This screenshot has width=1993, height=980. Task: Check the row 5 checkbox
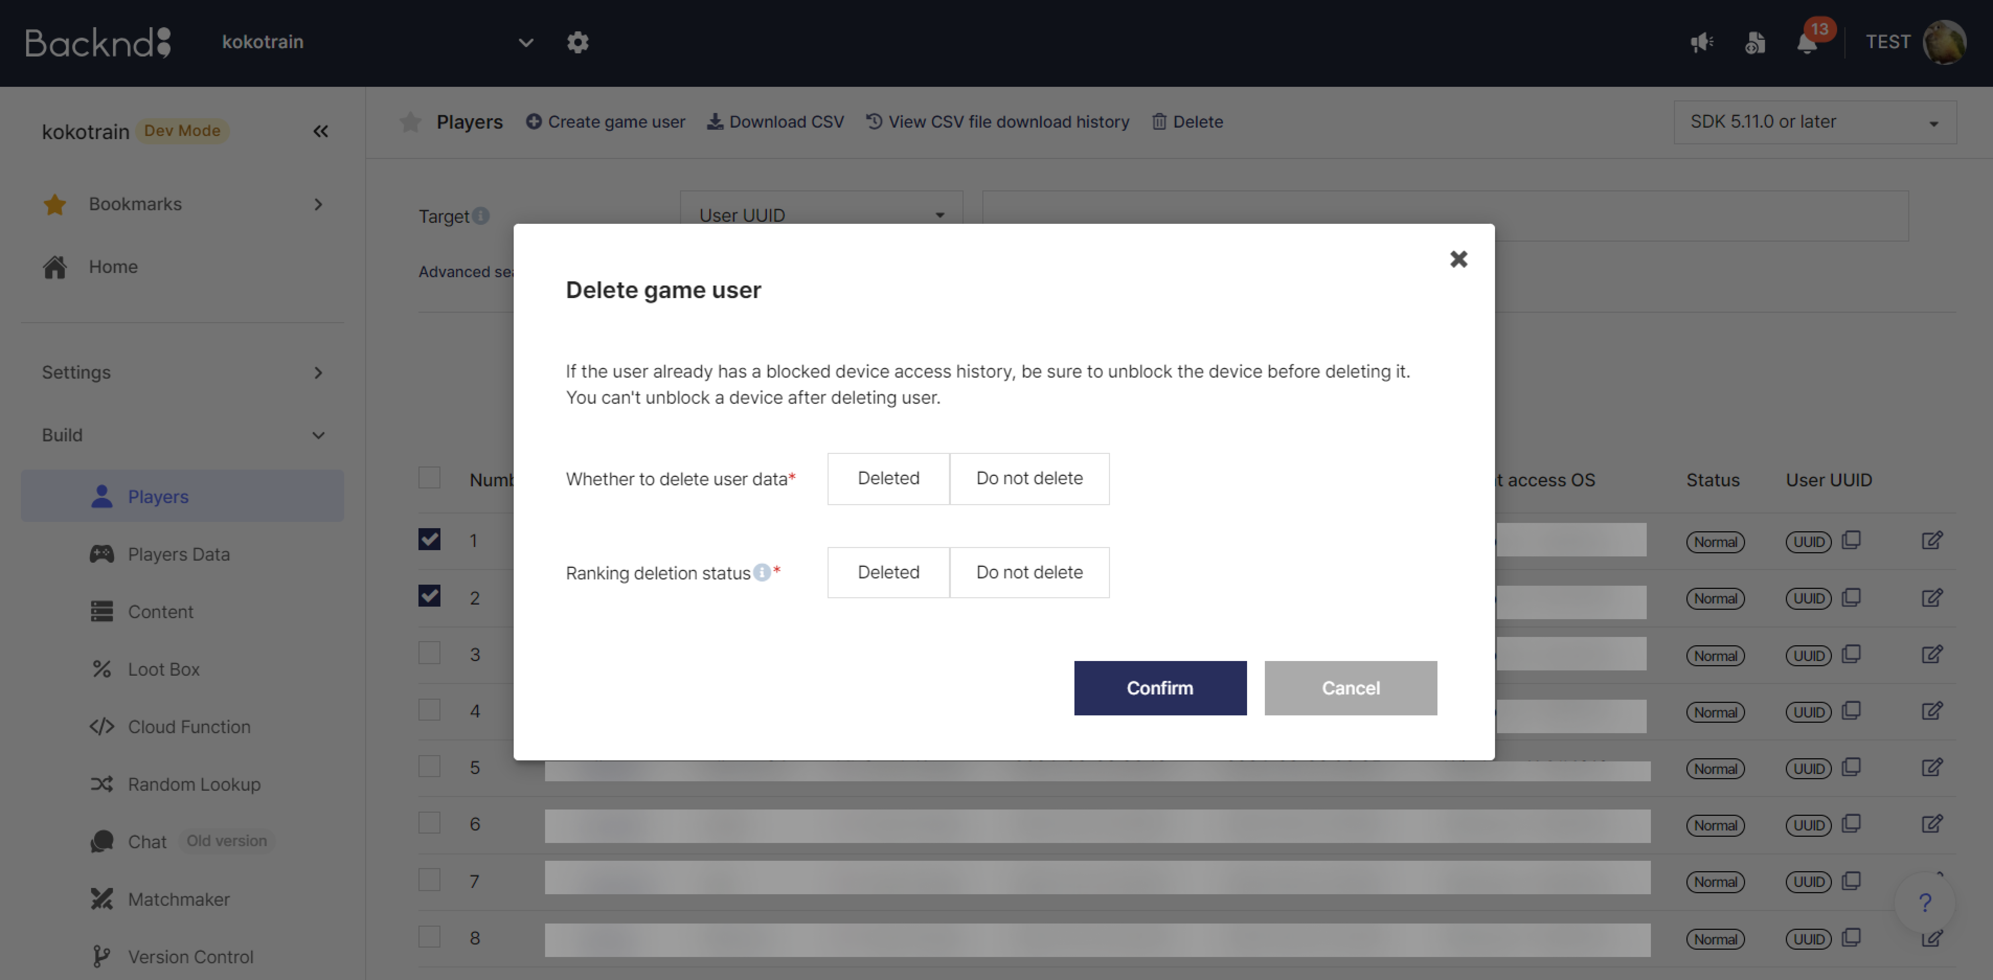429,766
